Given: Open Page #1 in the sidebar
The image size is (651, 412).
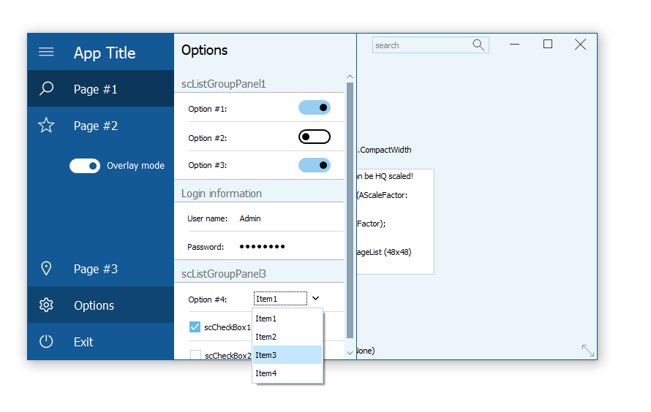Looking at the screenshot, I should pyautogui.click(x=100, y=88).
